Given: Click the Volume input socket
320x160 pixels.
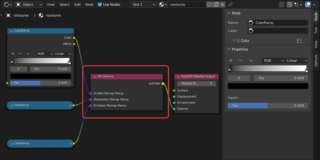Looking at the screenshot, I should pyautogui.click(x=174, y=109).
